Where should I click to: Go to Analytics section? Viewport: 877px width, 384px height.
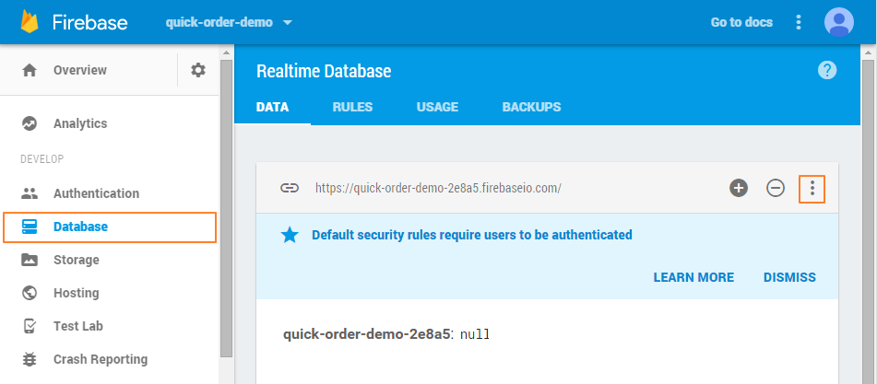point(80,123)
